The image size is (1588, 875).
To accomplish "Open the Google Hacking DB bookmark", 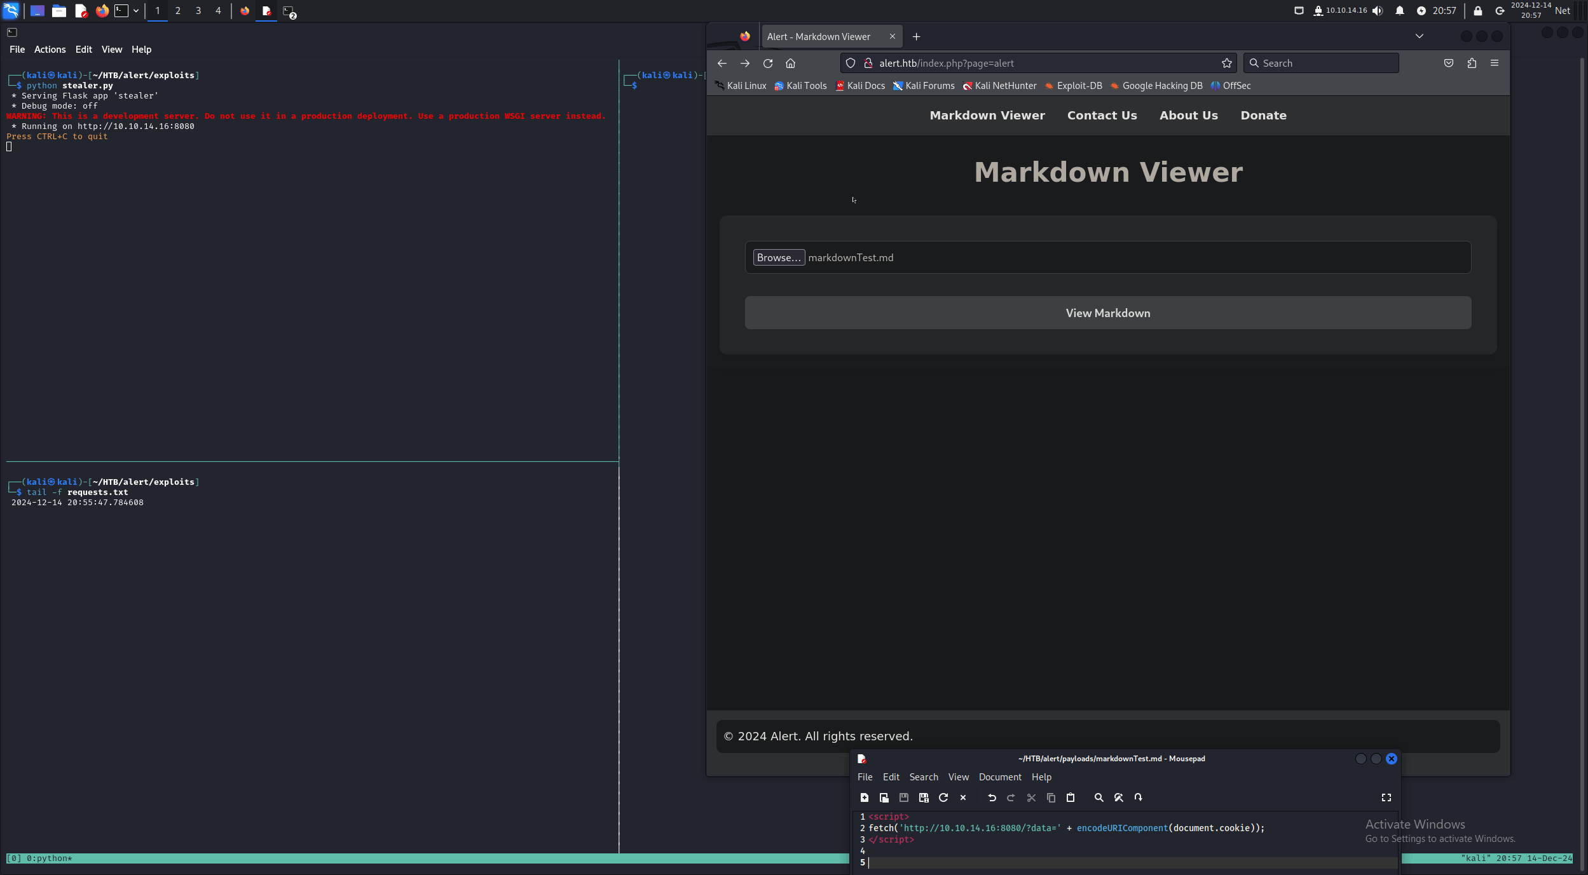I will (1156, 86).
